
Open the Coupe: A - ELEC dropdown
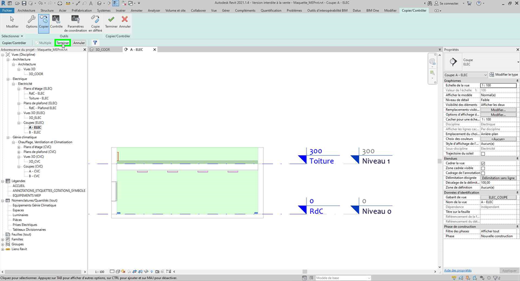tap(465, 75)
